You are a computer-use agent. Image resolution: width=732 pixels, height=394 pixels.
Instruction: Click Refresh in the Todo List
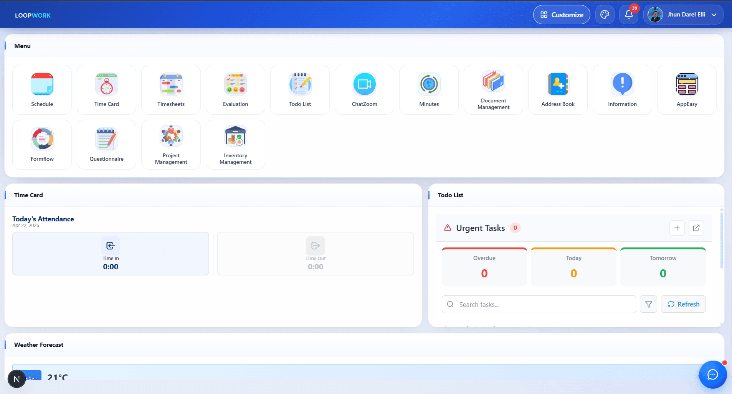683,304
